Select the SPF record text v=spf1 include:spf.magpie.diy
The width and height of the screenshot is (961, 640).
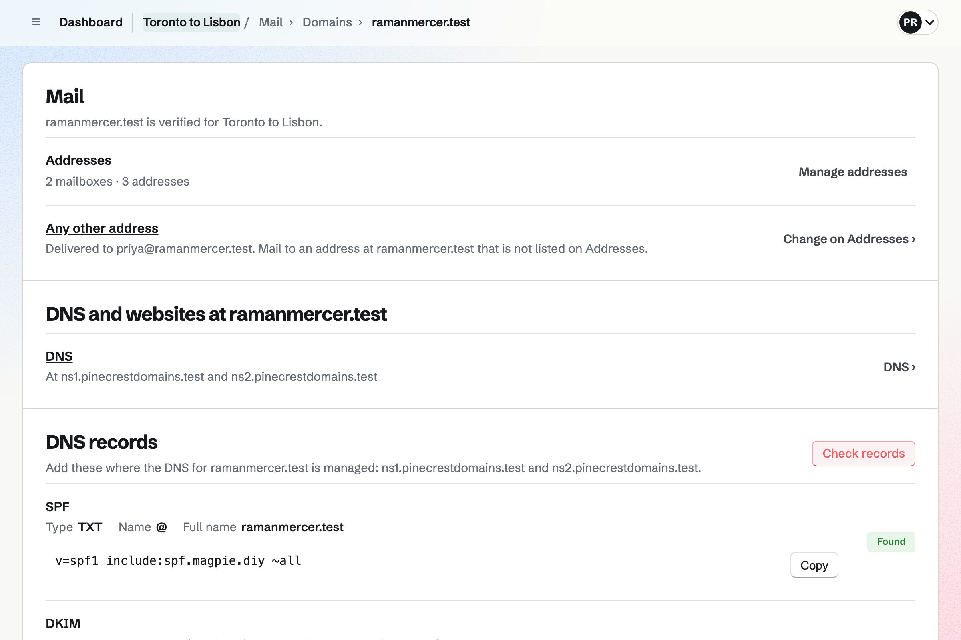click(178, 561)
